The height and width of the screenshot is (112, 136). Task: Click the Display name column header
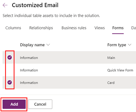tap(32, 45)
